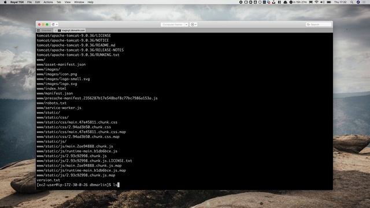Viewport: 370px width, 208px height.
Task: Click the line 'www/static/js/2.93c92998.chunk.js.LICENSE.txt'
Action: [x=84, y=161]
